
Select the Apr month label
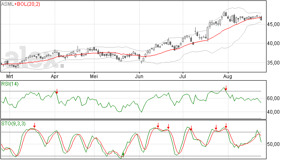(55, 76)
